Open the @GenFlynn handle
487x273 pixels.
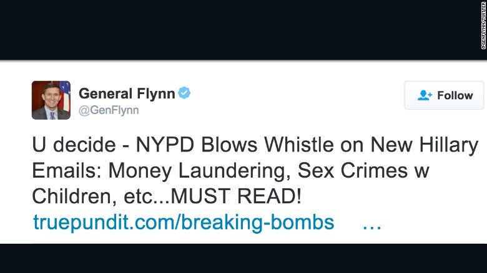109,110
